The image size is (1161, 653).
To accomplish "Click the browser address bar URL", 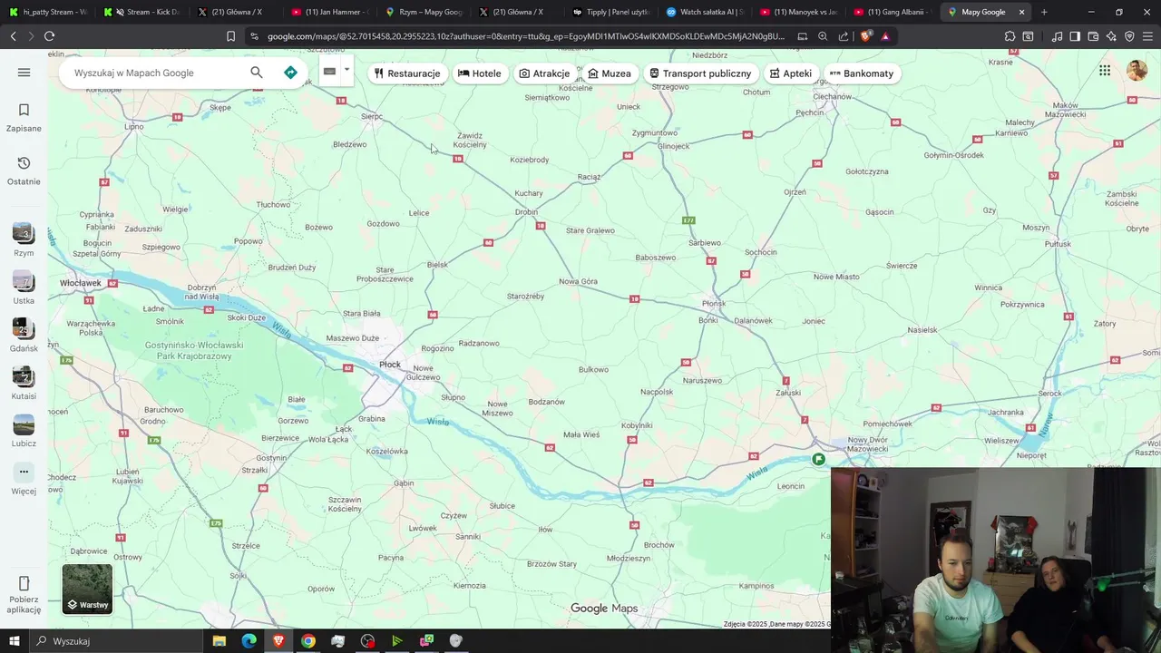I will point(526,36).
